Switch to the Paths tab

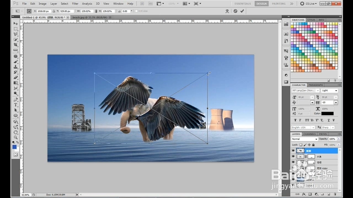click(323, 134)
